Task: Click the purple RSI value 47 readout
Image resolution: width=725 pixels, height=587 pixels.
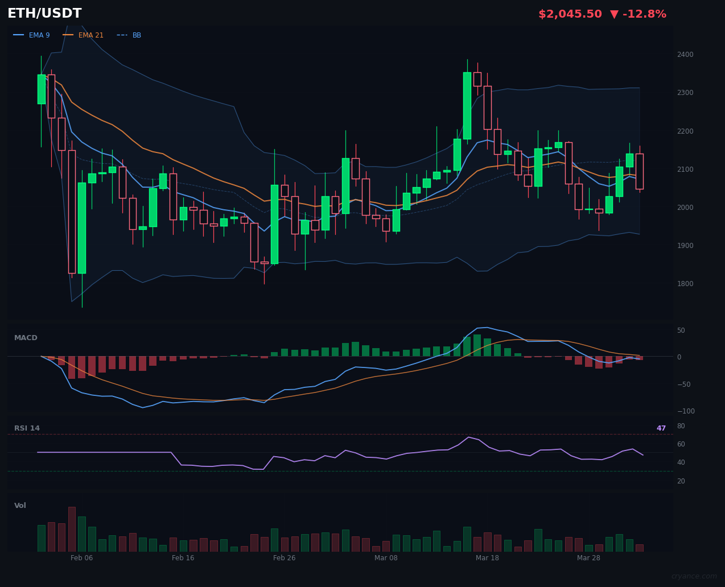Action: (660, 428)
